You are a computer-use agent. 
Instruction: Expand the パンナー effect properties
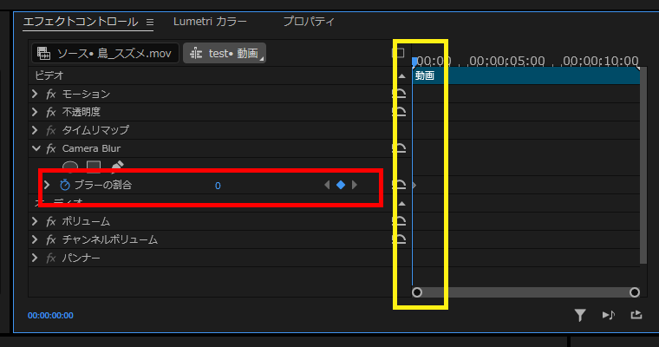point(35,258)
